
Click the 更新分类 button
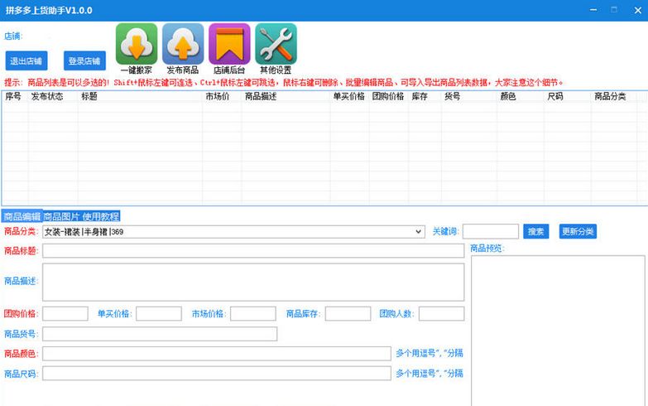pos(577,231)
